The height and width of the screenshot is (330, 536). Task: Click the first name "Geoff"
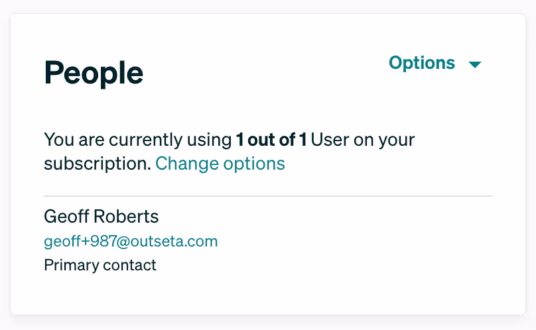[63, 217]
